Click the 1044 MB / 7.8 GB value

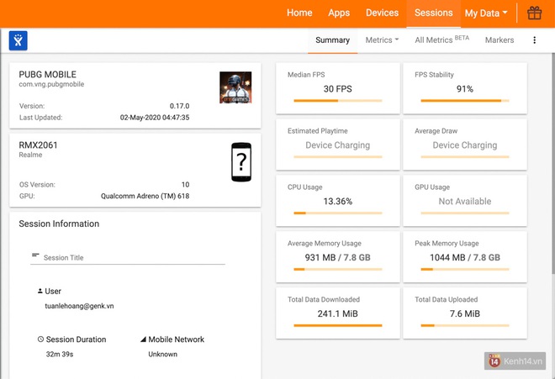pyautogui.click(x=465, y=258)
